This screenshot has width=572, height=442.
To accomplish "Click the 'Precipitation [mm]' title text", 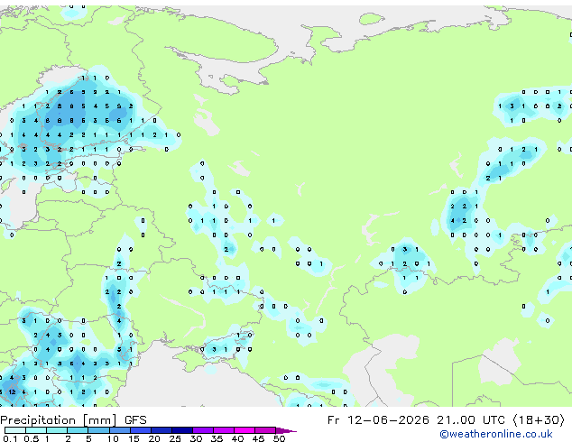I will [x=59, y=420].
